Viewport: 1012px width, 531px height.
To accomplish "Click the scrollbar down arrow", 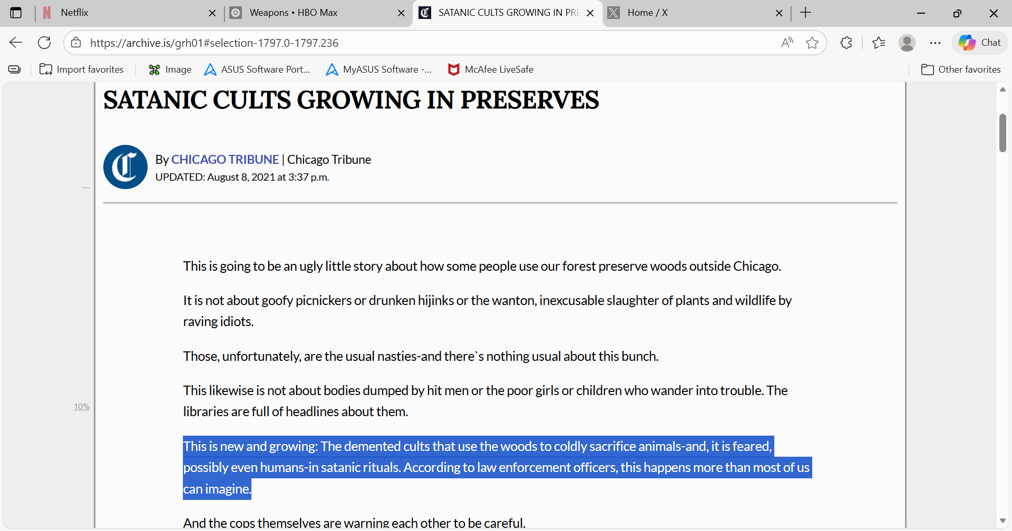I will coord(1003,521).
